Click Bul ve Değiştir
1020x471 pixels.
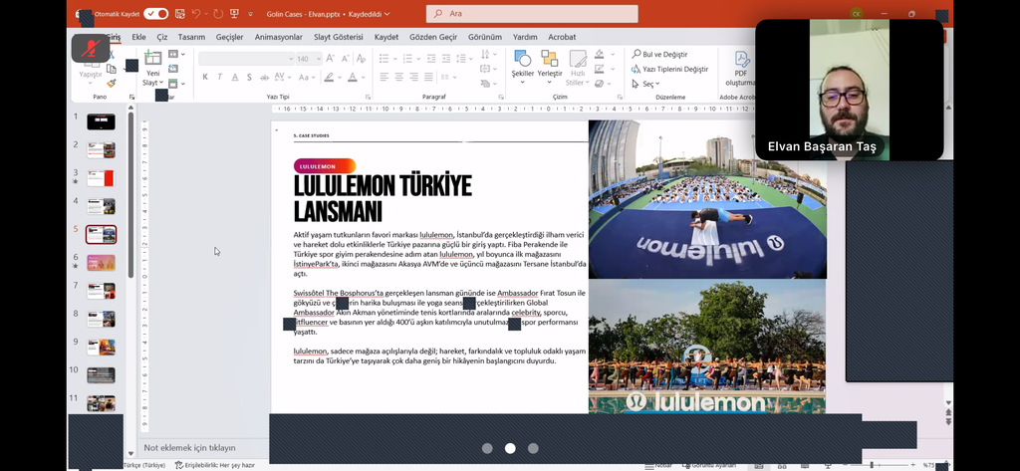point(659,55)
